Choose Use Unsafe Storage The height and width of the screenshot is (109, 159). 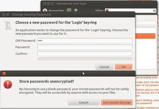click(117, 103)
